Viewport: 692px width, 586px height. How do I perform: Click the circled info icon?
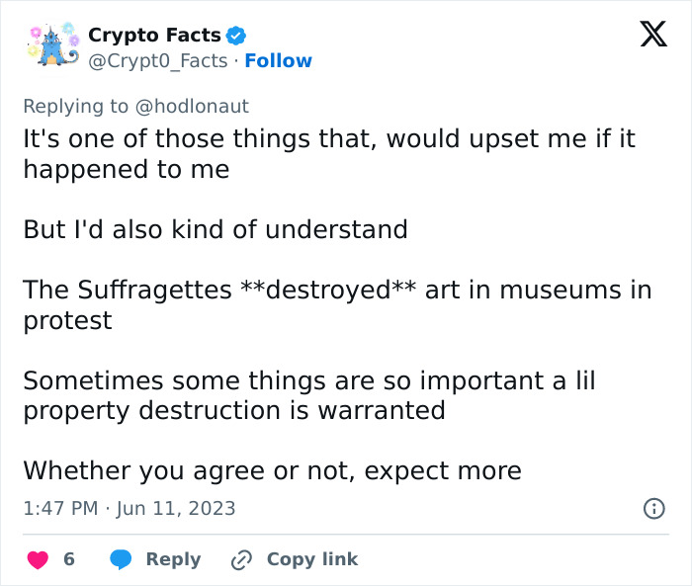pyautogui.click(x=653, y=508)
